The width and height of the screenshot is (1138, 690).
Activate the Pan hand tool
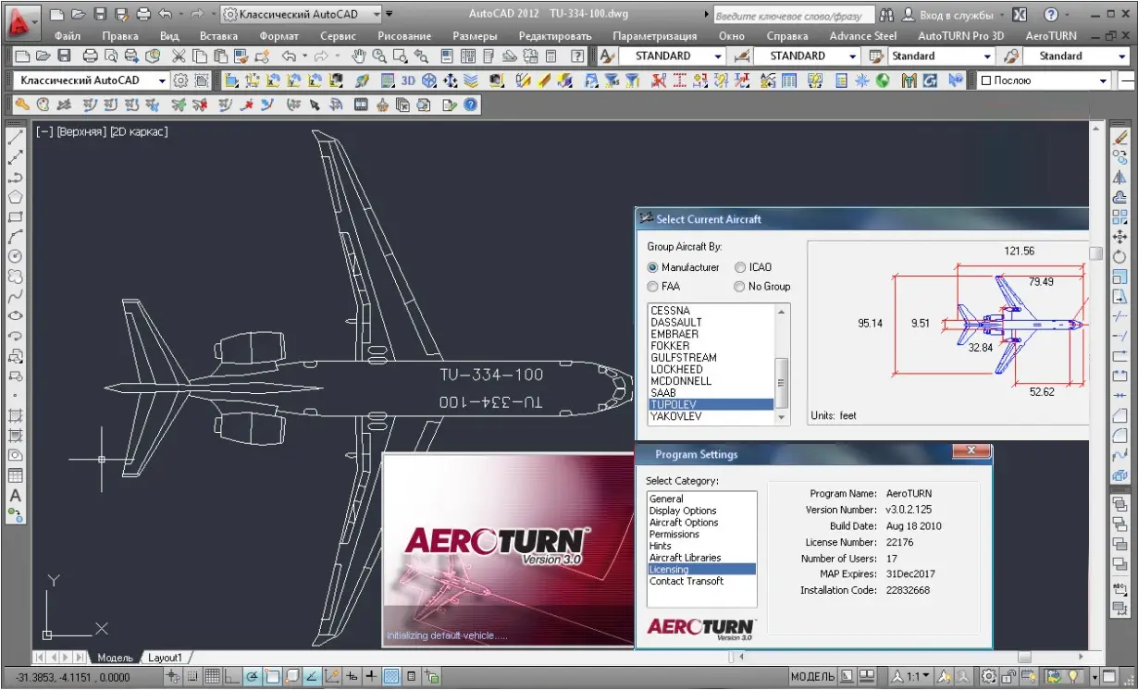click(359, 56)
